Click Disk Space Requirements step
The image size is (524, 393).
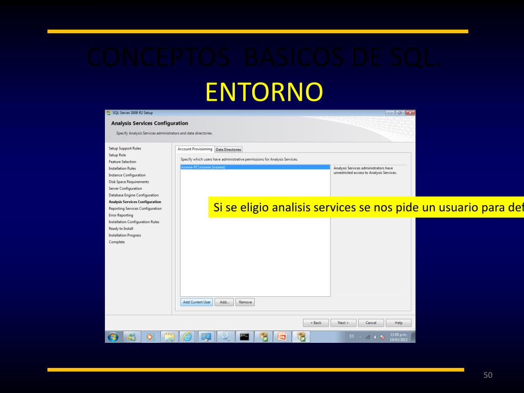128,182
